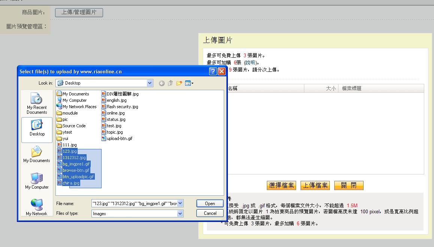This screenshot has height=247, width=434.
Task: Open the Views menu icon
Action: (189, 83)
